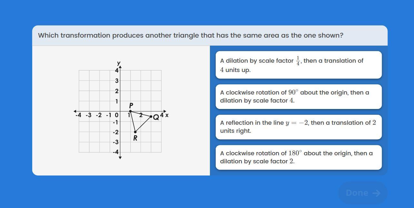Click the origin 0 label on the graph
Screen dimensions: 414x208
(x=117, y=115)
